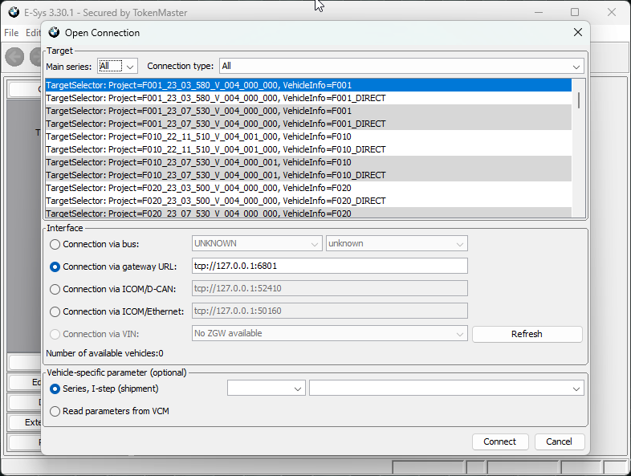The width and height of the screenshot is (631, 476).
Task: Open the UNKNOWN bus dropdown
Action: 257,243
